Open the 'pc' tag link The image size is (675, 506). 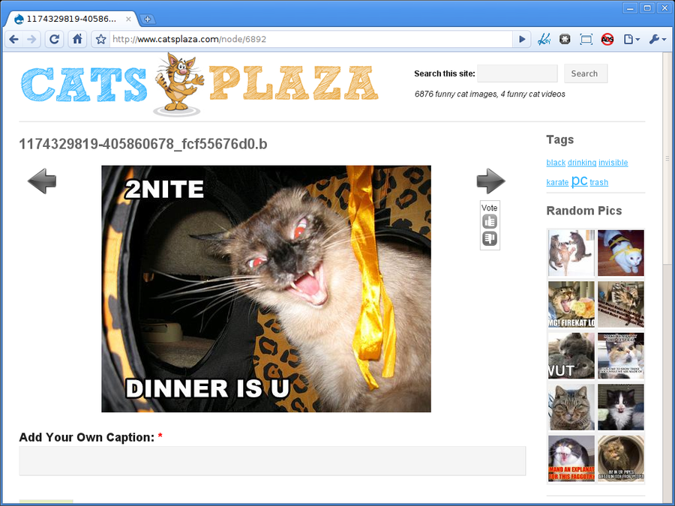[579, 181]
